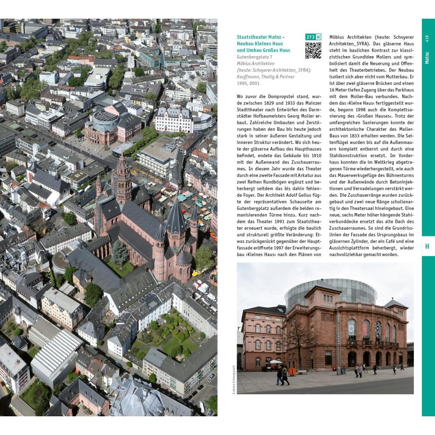Click the walking pedestrians in theatre photo

(282, 376)
